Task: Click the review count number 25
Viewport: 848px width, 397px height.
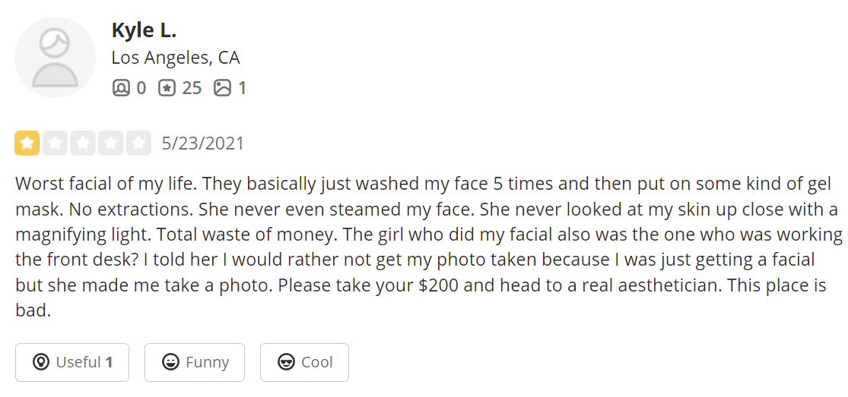Action: 192,88
